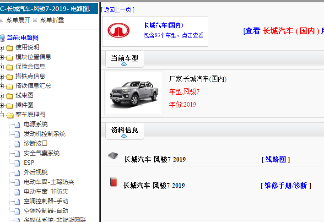324x222 pixels.
Task: Select the 当前车型 tab header
Action: [x=124, y=59]
